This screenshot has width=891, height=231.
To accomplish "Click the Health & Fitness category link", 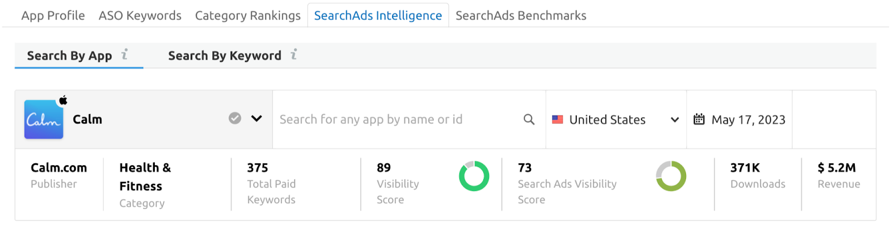I will tap(145, 176).
